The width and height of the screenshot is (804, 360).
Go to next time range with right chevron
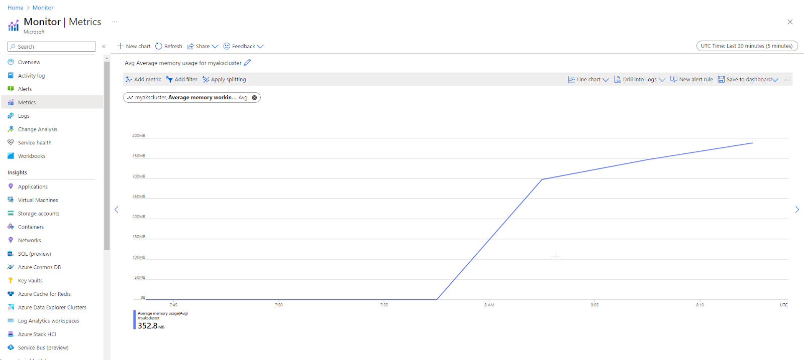pos(797,210)
